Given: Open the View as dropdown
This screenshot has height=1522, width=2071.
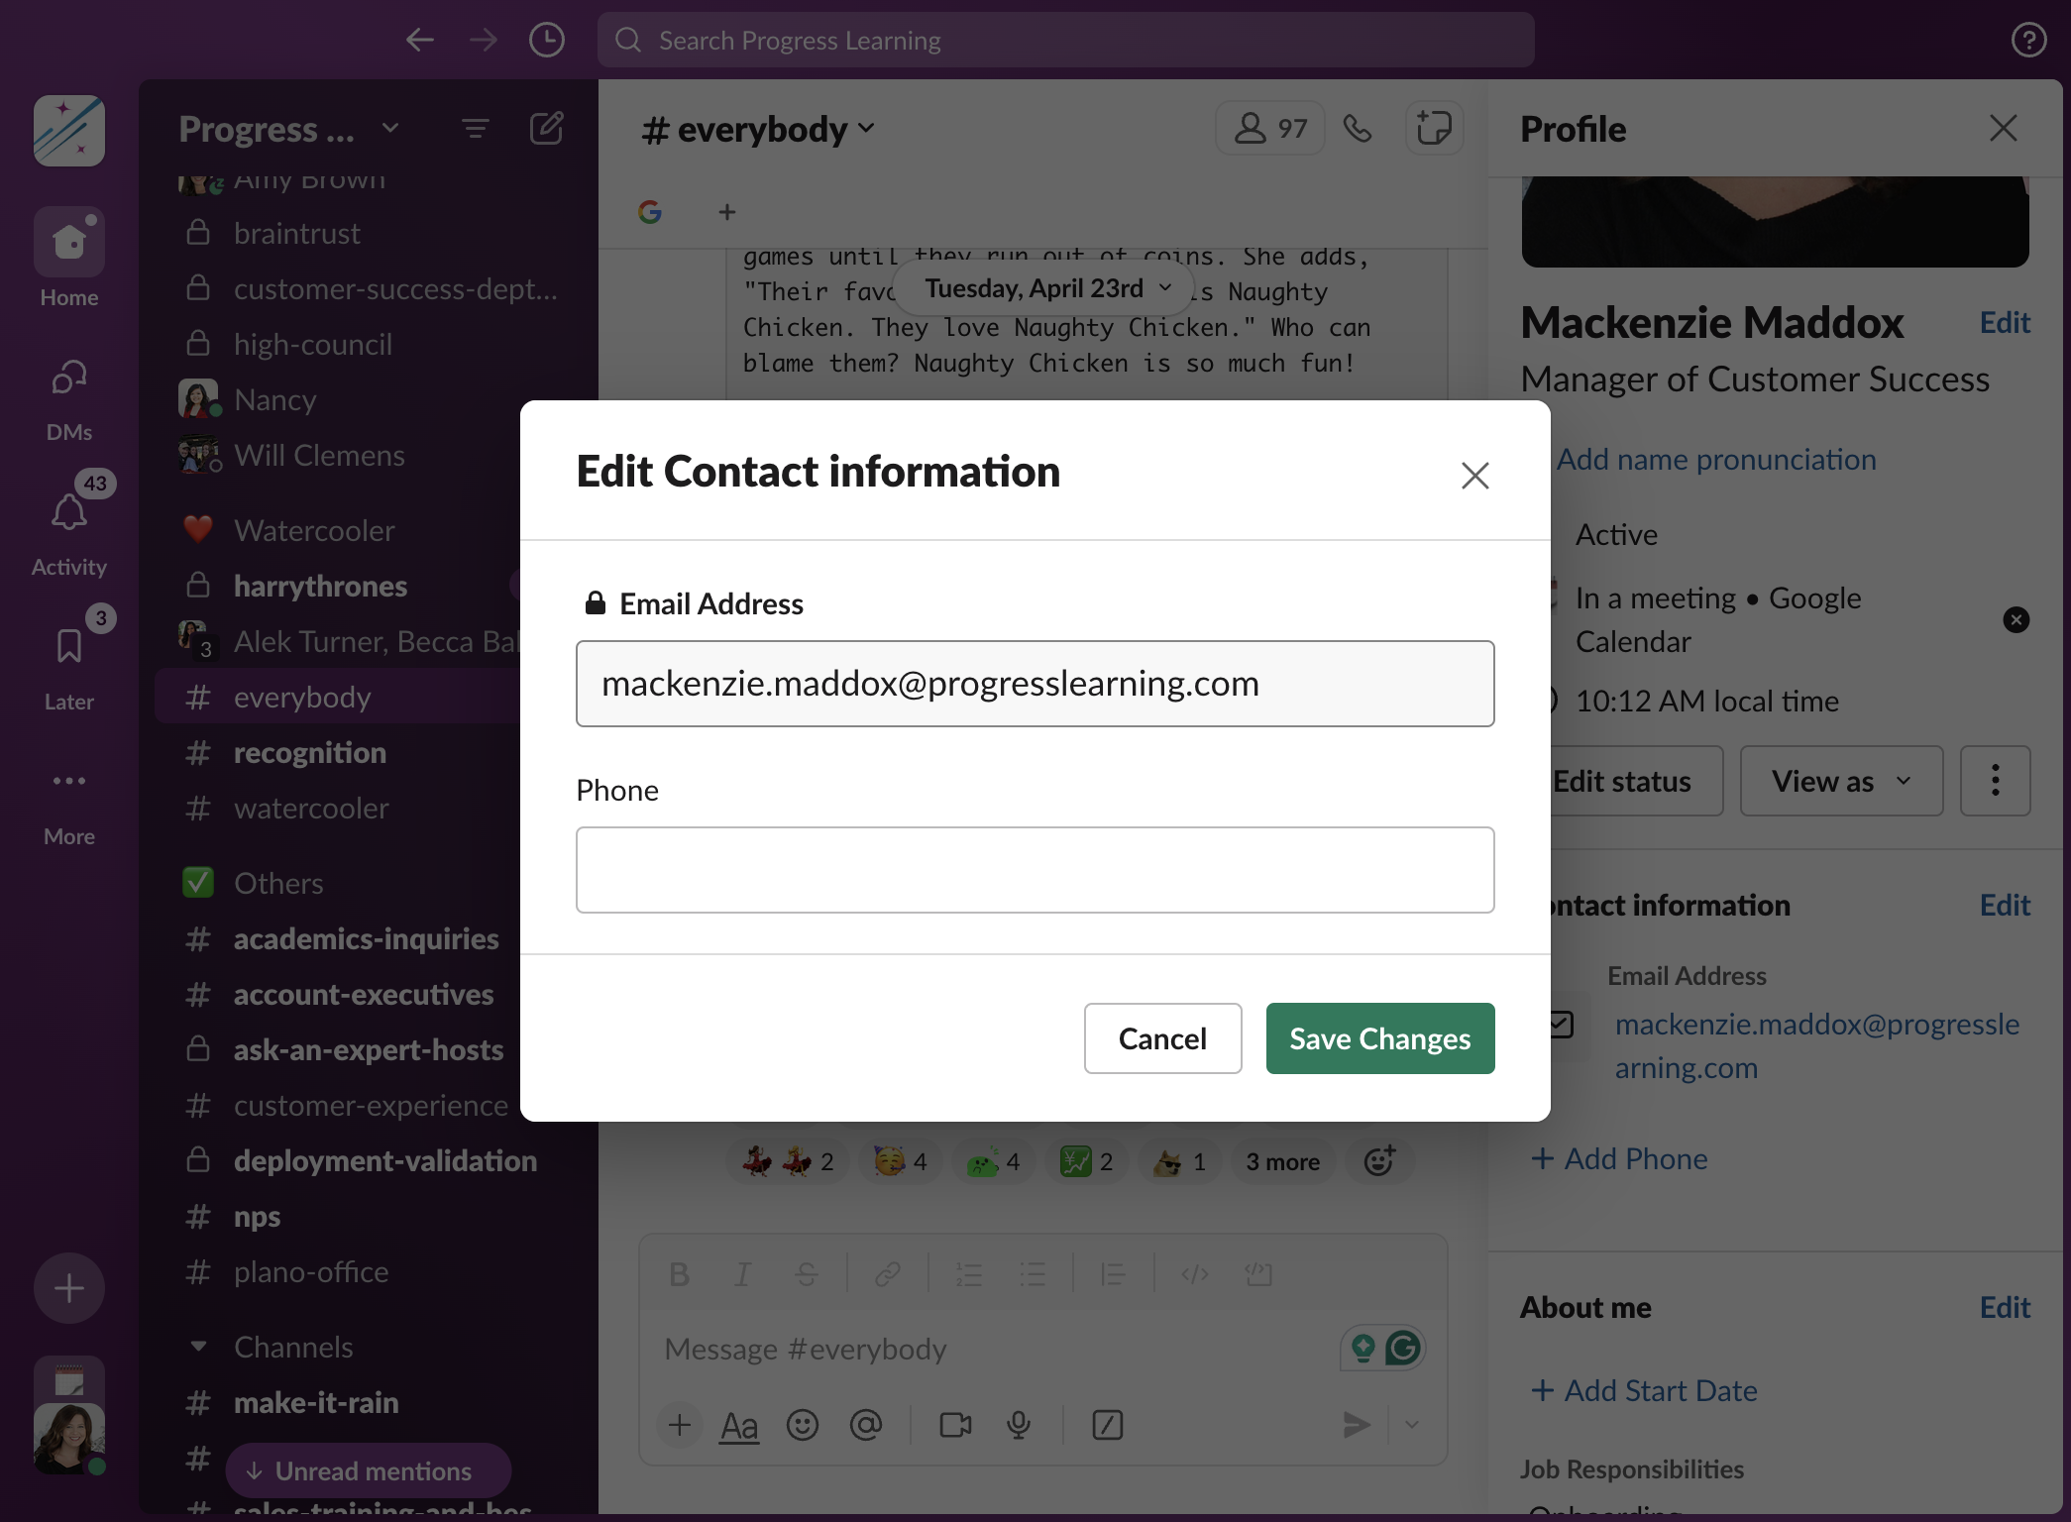Looking at the screenshot, I should [x=1841, y=781].
